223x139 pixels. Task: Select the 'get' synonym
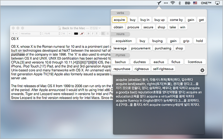[201, 20]
